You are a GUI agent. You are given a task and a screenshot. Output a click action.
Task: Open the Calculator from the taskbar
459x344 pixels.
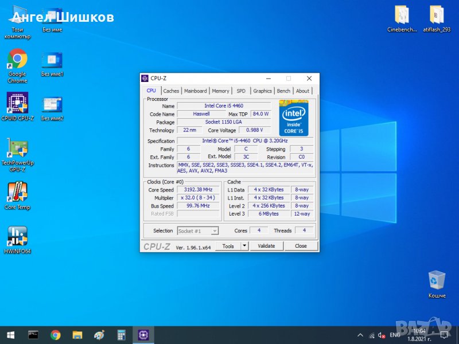click(121, 335)
